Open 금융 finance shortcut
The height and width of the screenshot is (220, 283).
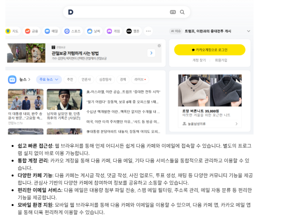(31, 31)
